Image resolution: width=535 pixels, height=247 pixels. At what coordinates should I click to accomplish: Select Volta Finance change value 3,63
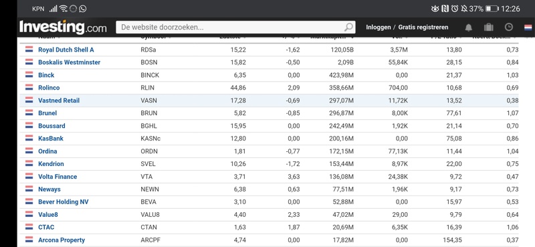pyautogui.click(x=294, y=177)
